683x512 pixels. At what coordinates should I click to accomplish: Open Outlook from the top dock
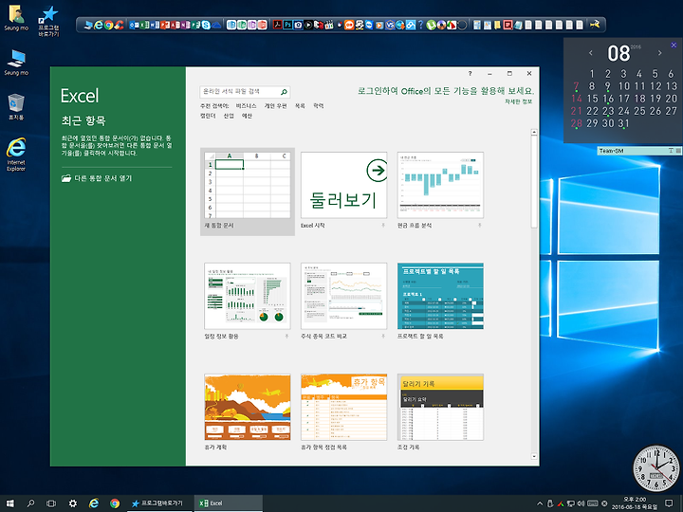(134, 25)
